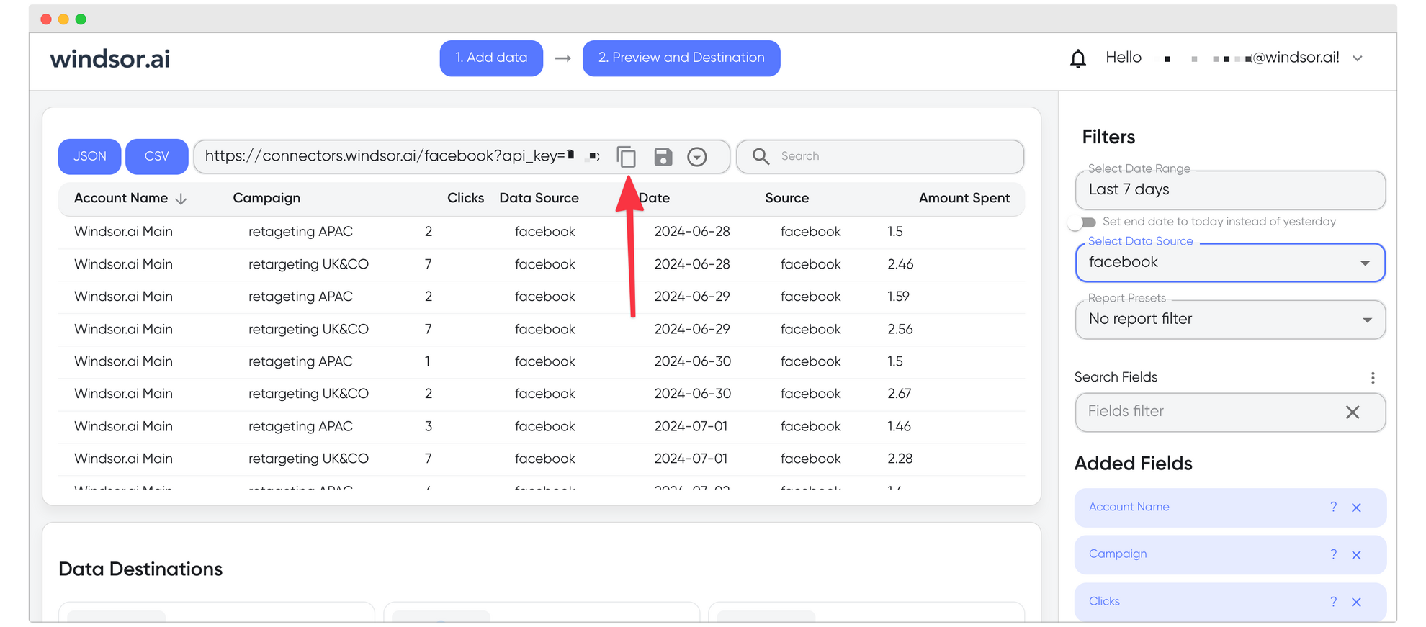The image size is (1426, 627).
Task: Click the Added Fields heading
Action: pos(1134,464)
